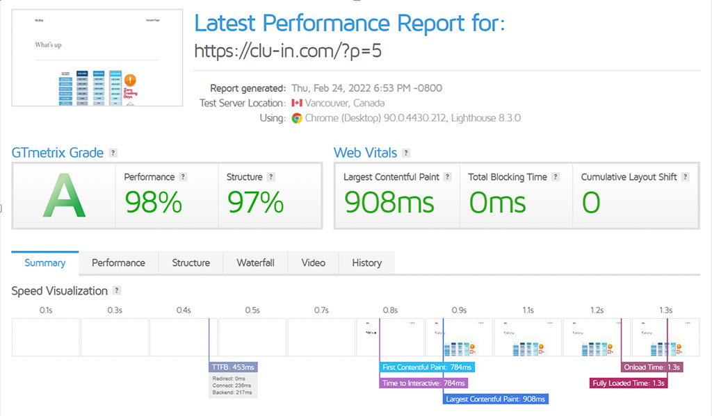Click the 0.8s filmstrip frame
Viewport: 712px width, 416px height.
point(390,337)
